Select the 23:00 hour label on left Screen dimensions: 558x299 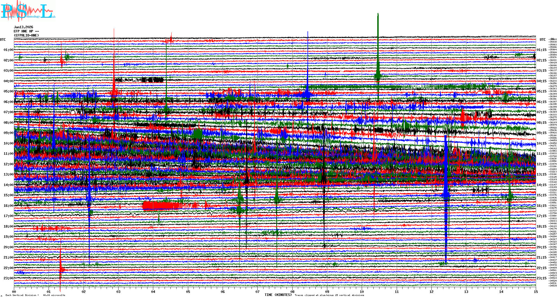(x=8, y=278)
